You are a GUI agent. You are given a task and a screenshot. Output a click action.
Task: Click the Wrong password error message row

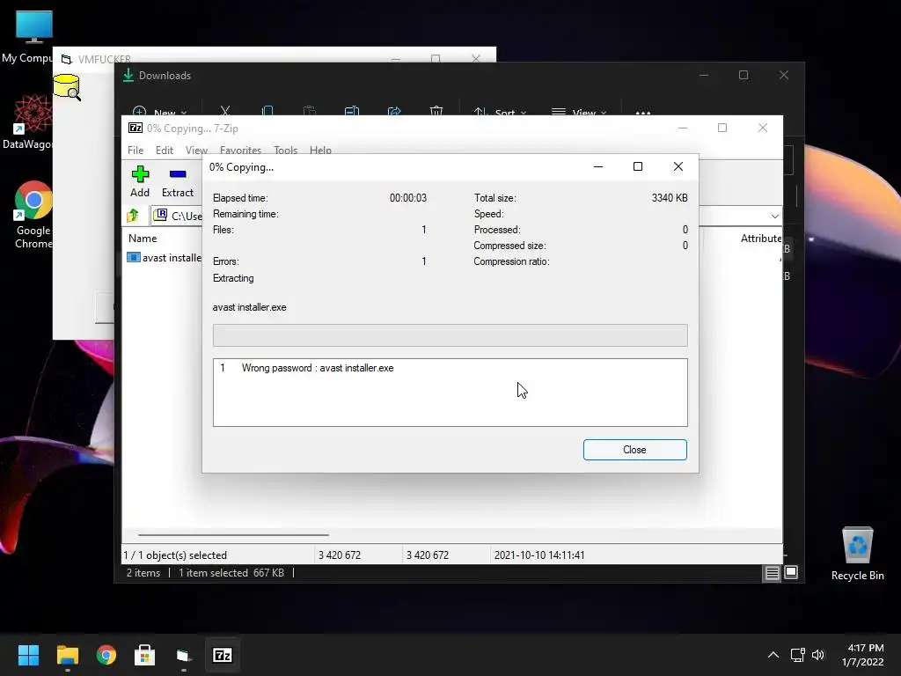450,368
